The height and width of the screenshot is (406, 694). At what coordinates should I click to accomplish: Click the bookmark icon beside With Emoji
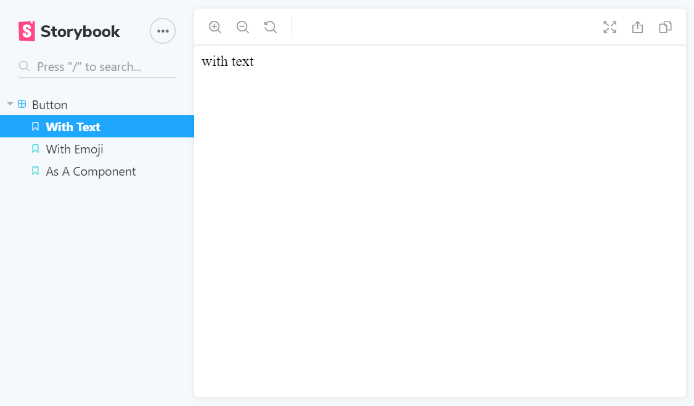35,148
